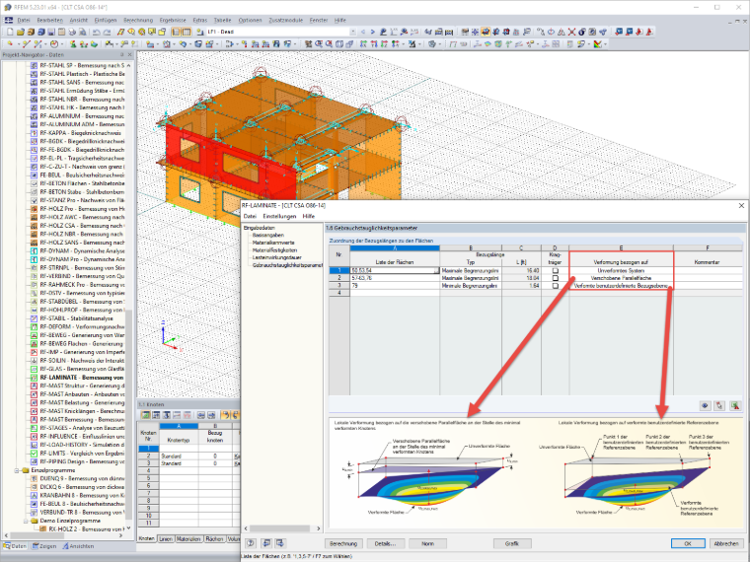
Task: Select the Gebrauchstauglichkeitsparameter tree entry
Action: click(x=287, y=265)
